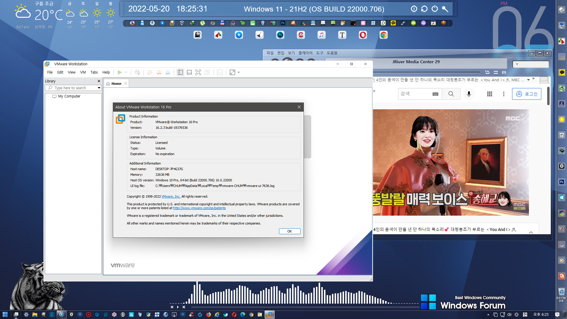This screenshot has height=319, width=567.
Task: Open the snapshot manager toolbar icon
Action: click(x=168, y=72)
